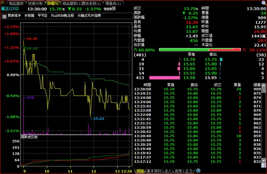
Task: Select the 13:30:00 trade row
Action: coord(197,89)
